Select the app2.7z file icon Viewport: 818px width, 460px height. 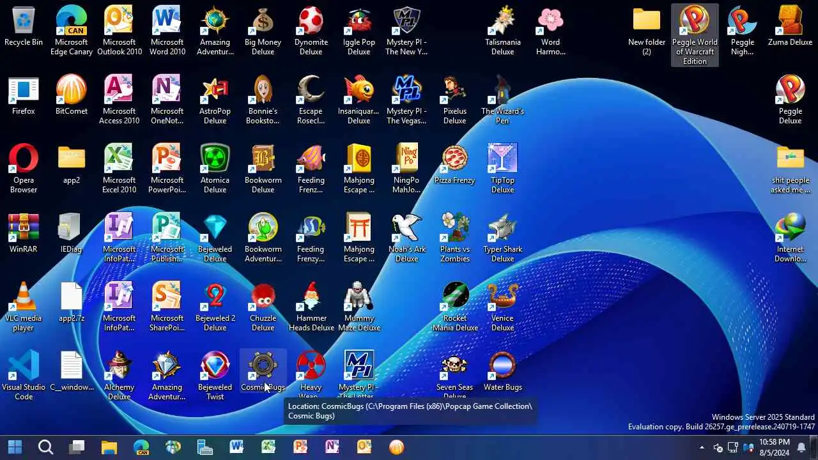coord(72,303)
